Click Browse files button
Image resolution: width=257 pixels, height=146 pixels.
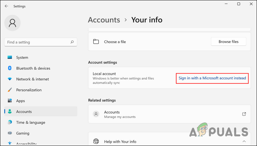click(x=228, y=41)
